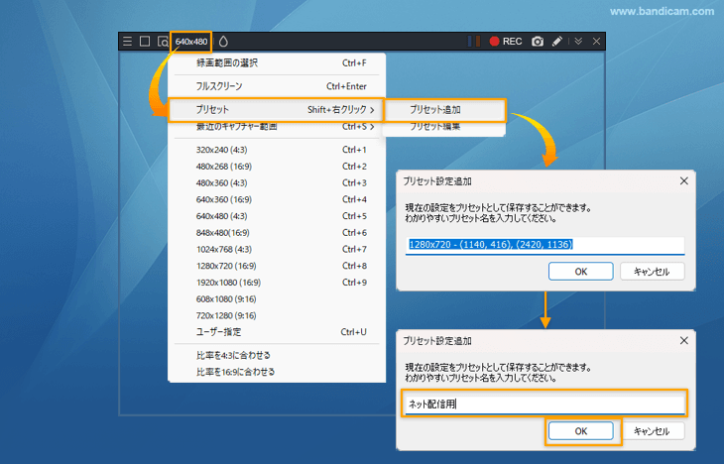The height and width of the screenshot is (464, 724).
Task: Open the 640x480 size dropdown
Action: (191, 42)
